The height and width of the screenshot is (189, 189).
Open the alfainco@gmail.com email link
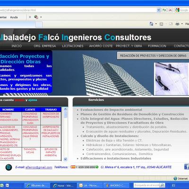point(39,167)
